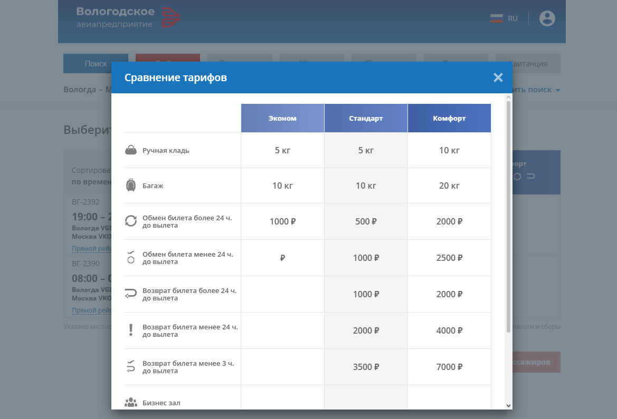Click the dialog scrollbar down arrow

pos(508,405)
